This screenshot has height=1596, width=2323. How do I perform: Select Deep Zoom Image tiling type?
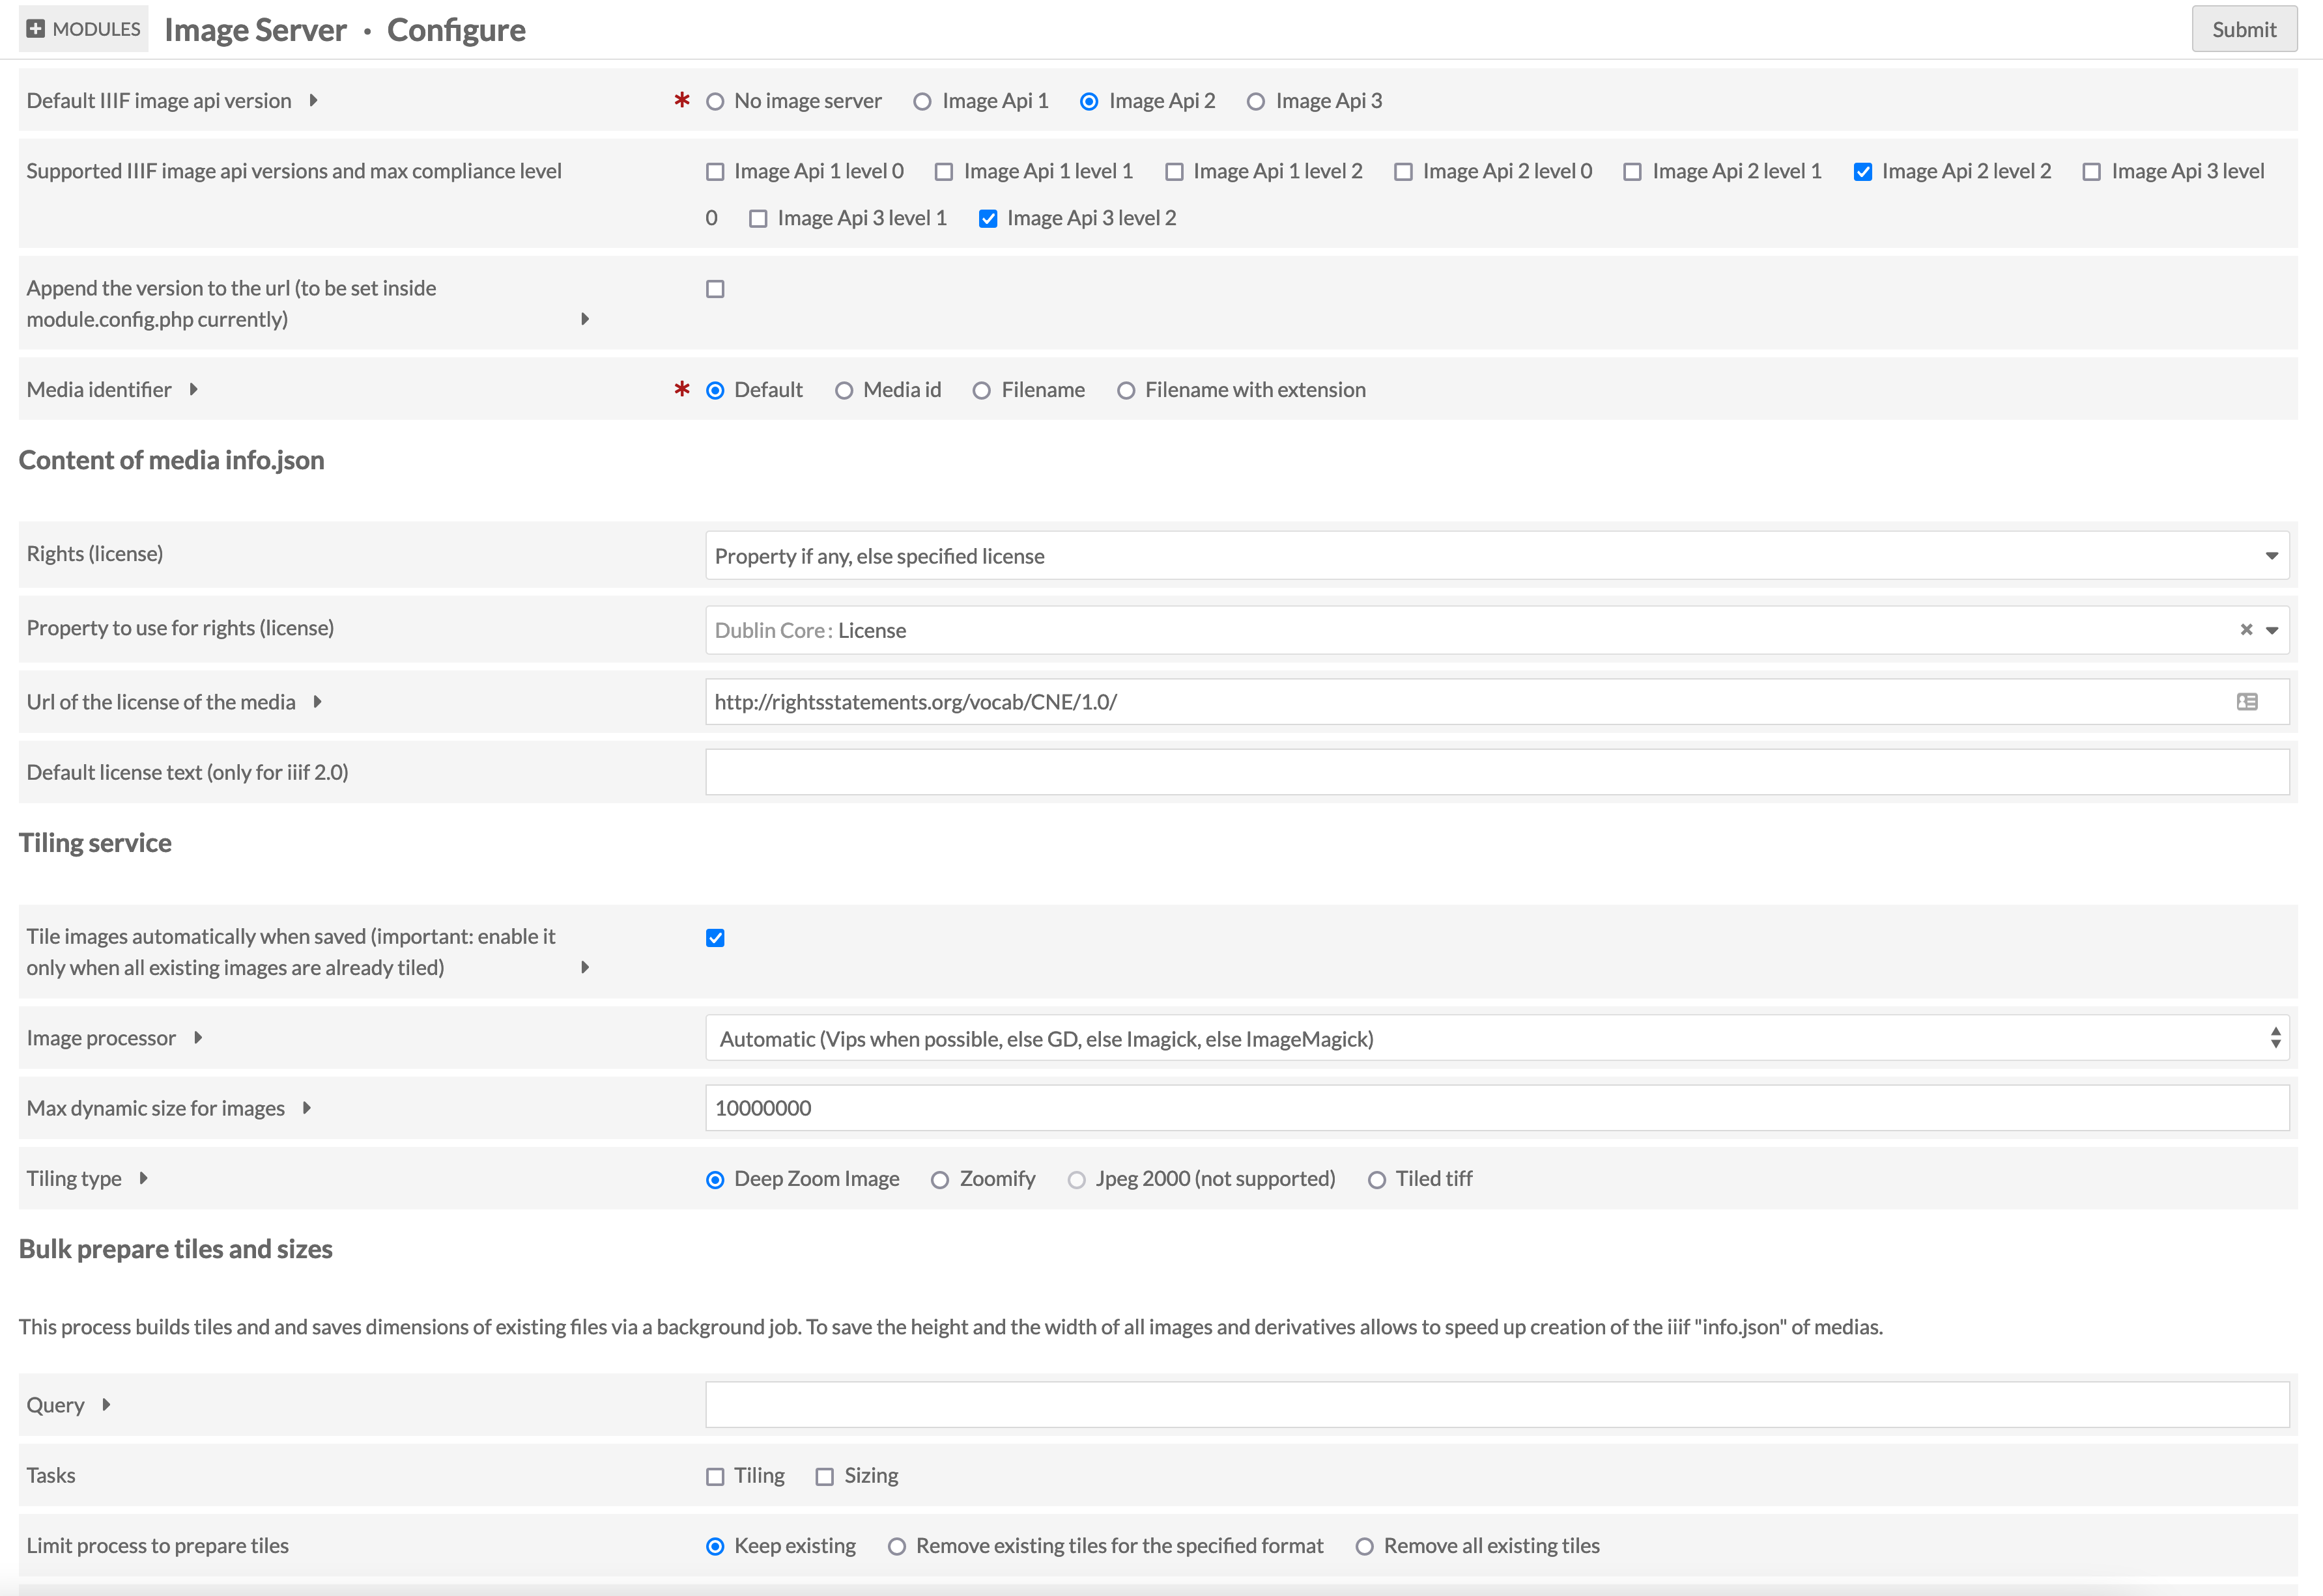coord(715,1180)
